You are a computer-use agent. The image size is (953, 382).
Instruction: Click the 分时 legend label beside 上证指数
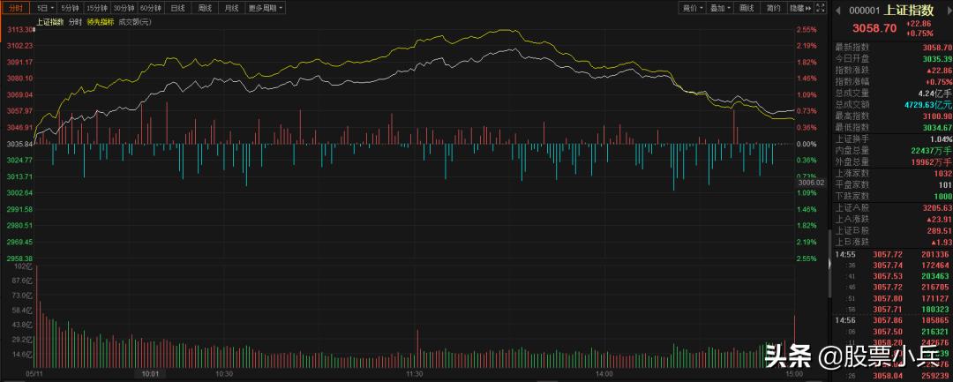coord(75,22)
